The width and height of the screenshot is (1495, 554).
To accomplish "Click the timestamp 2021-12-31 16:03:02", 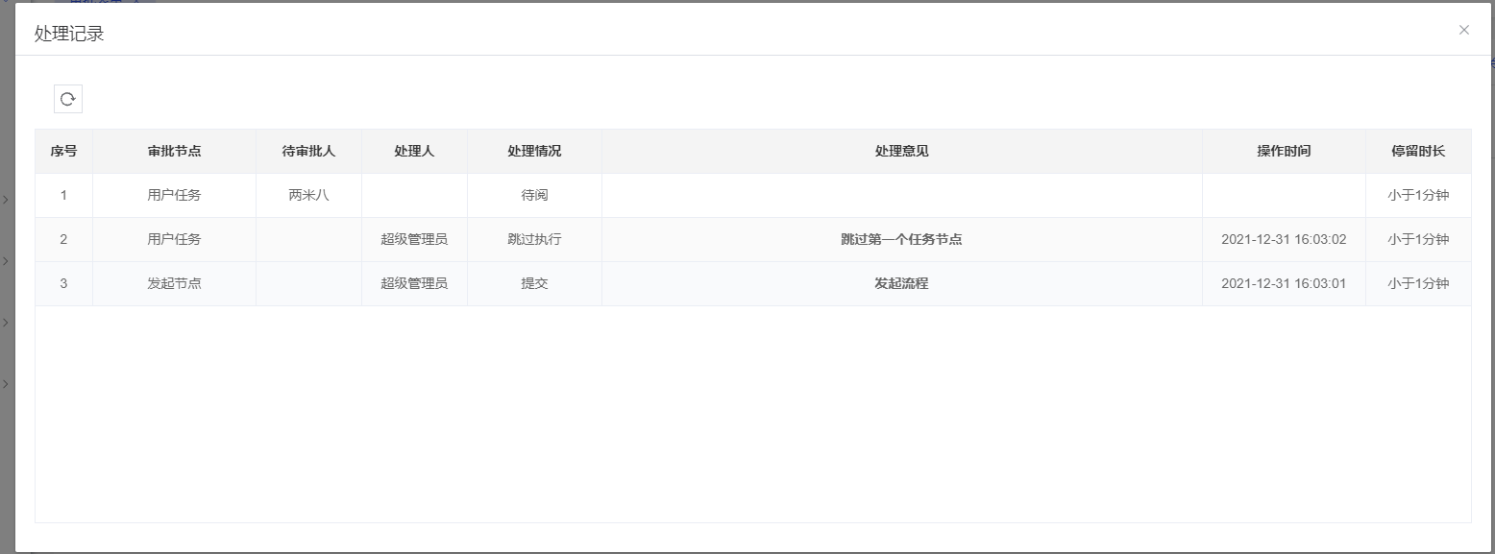I will click(1284, 240).
